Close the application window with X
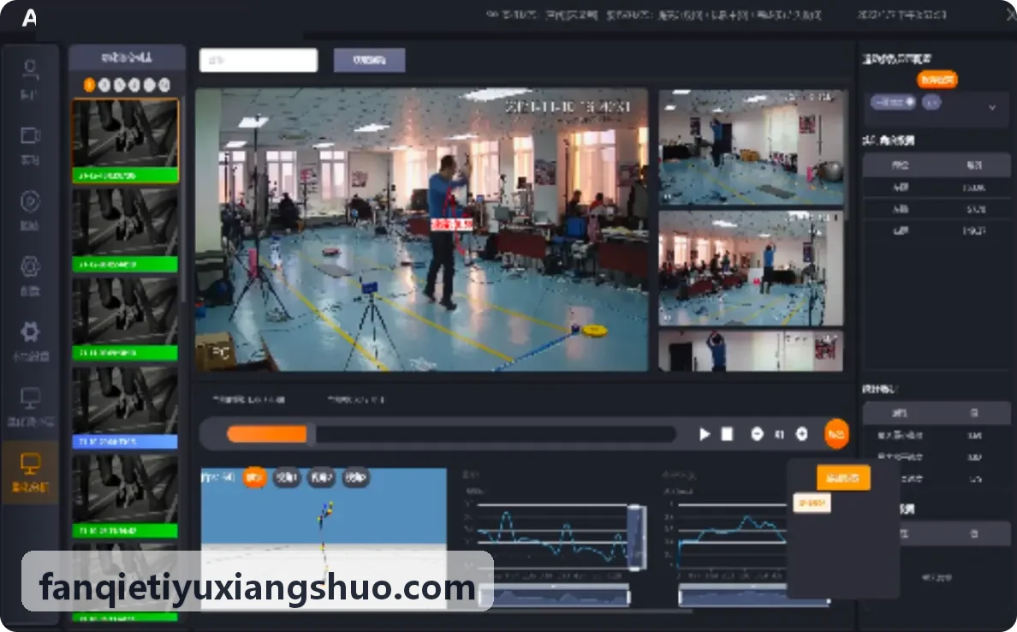The height and width of the screenshot is (632, 1017). [x=1010, y=15]
